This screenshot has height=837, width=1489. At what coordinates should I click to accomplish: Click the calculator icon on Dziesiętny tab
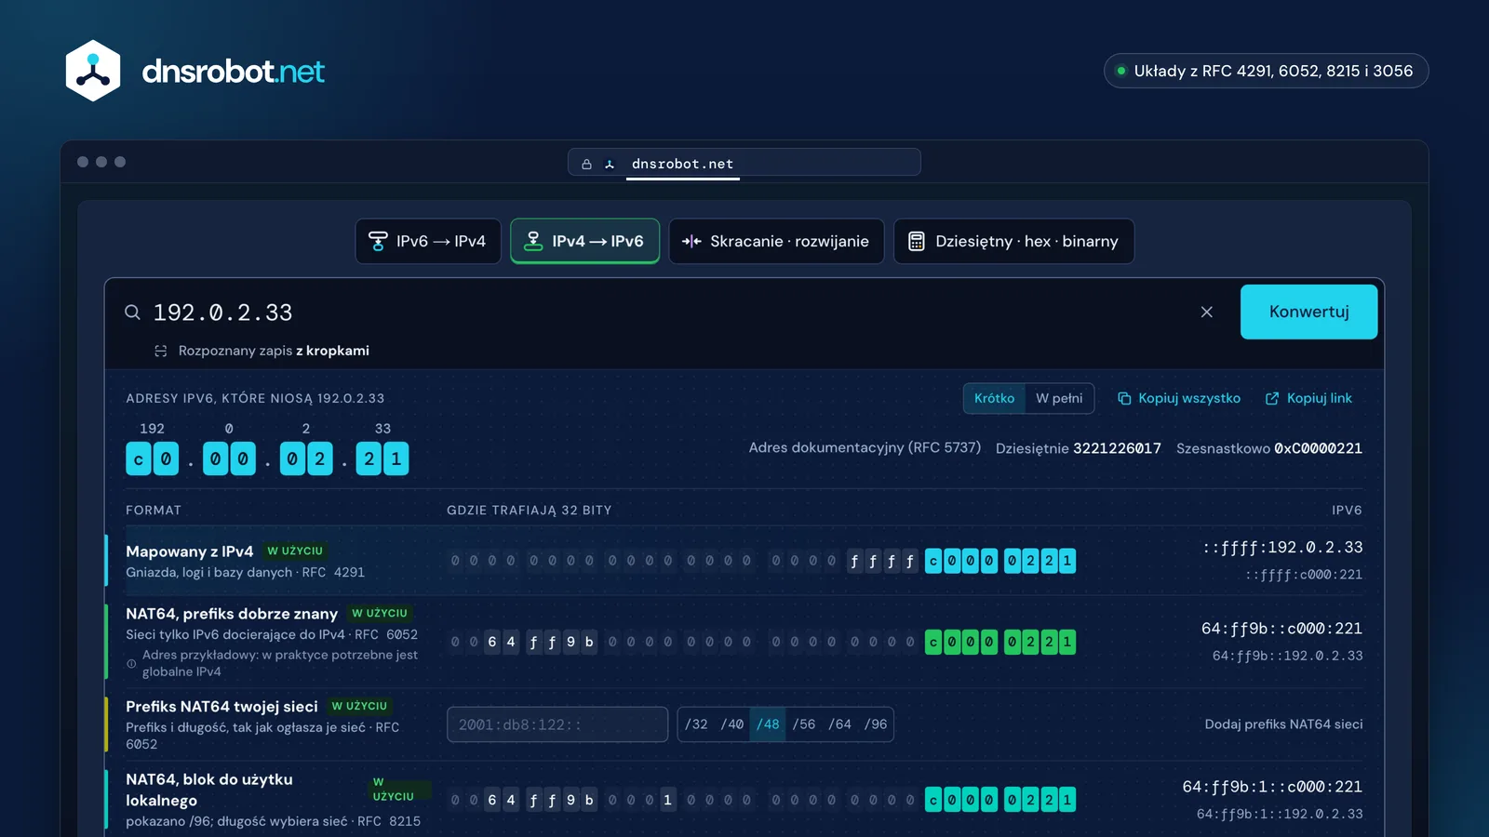coord(917,241)
